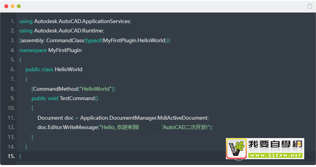Click the HelloWorld class name on line 6
Image resolution: width=316 pixels, height=167 pixels.
pos(69,70)
